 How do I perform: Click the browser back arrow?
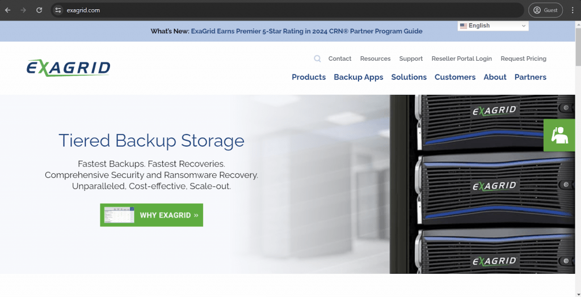tap(8, 10)
